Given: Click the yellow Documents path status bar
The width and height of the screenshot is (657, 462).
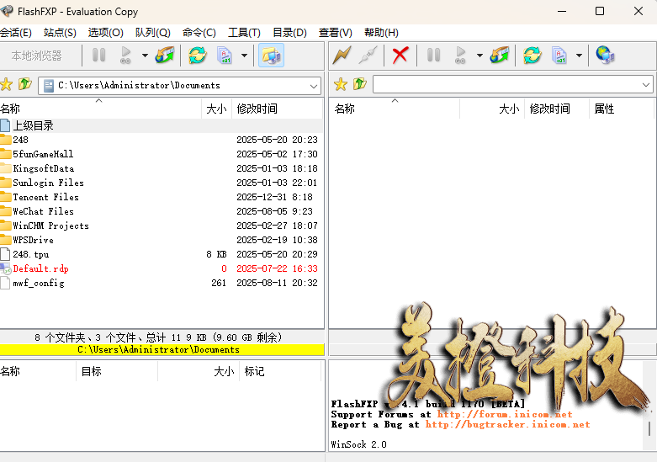Looking at the screenshot, I should point(162,349).
